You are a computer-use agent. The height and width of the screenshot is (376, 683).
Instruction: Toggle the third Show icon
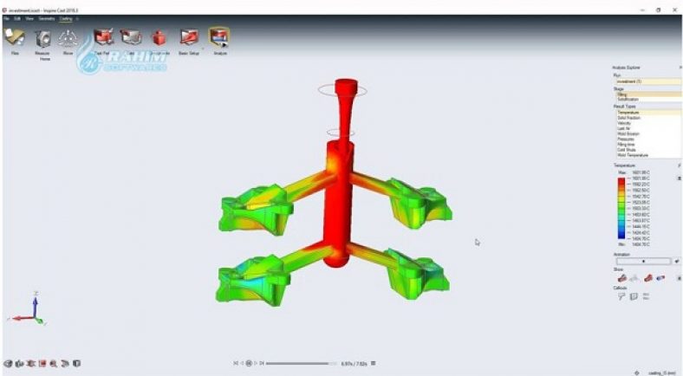[648, 278]
